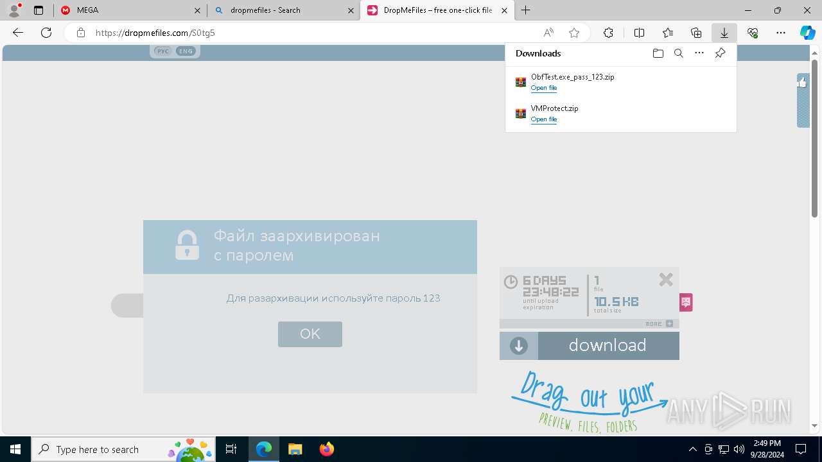Open the pink feedback chat icon
The width and height of the screenshot is (822, 462).
686,302
